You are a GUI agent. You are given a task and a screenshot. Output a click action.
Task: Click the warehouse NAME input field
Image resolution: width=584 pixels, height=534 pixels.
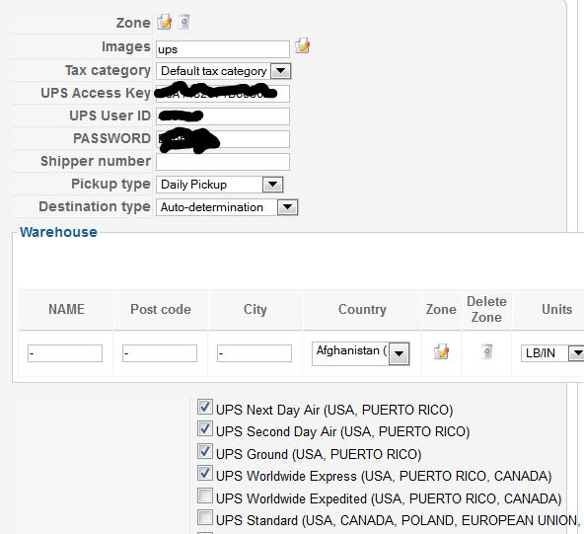coord(65,353)
